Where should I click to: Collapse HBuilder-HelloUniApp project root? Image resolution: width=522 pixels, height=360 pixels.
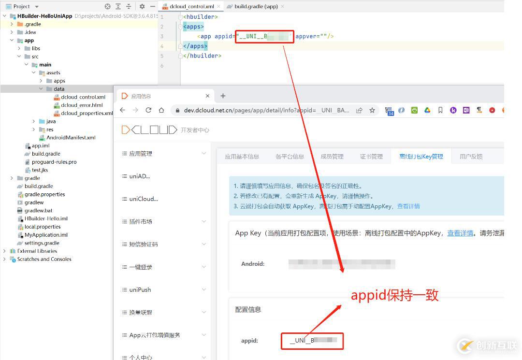pyautogui.click(x=4, y=16)
